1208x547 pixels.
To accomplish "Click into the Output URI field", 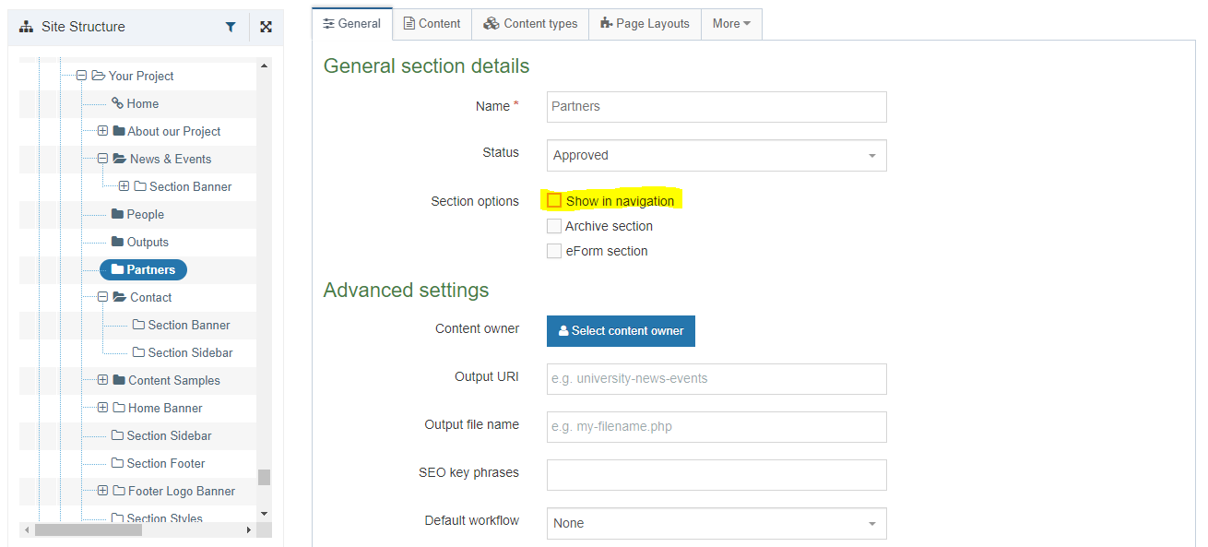I will coord(717,379).
